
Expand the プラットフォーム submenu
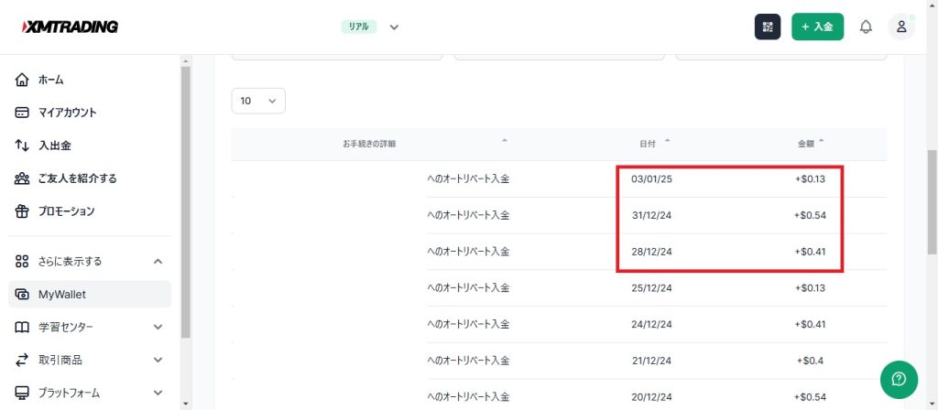(158, 393)
